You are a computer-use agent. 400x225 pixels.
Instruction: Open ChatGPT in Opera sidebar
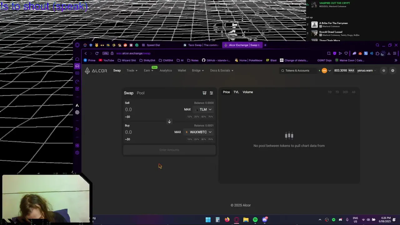click(x=77, y=112)
